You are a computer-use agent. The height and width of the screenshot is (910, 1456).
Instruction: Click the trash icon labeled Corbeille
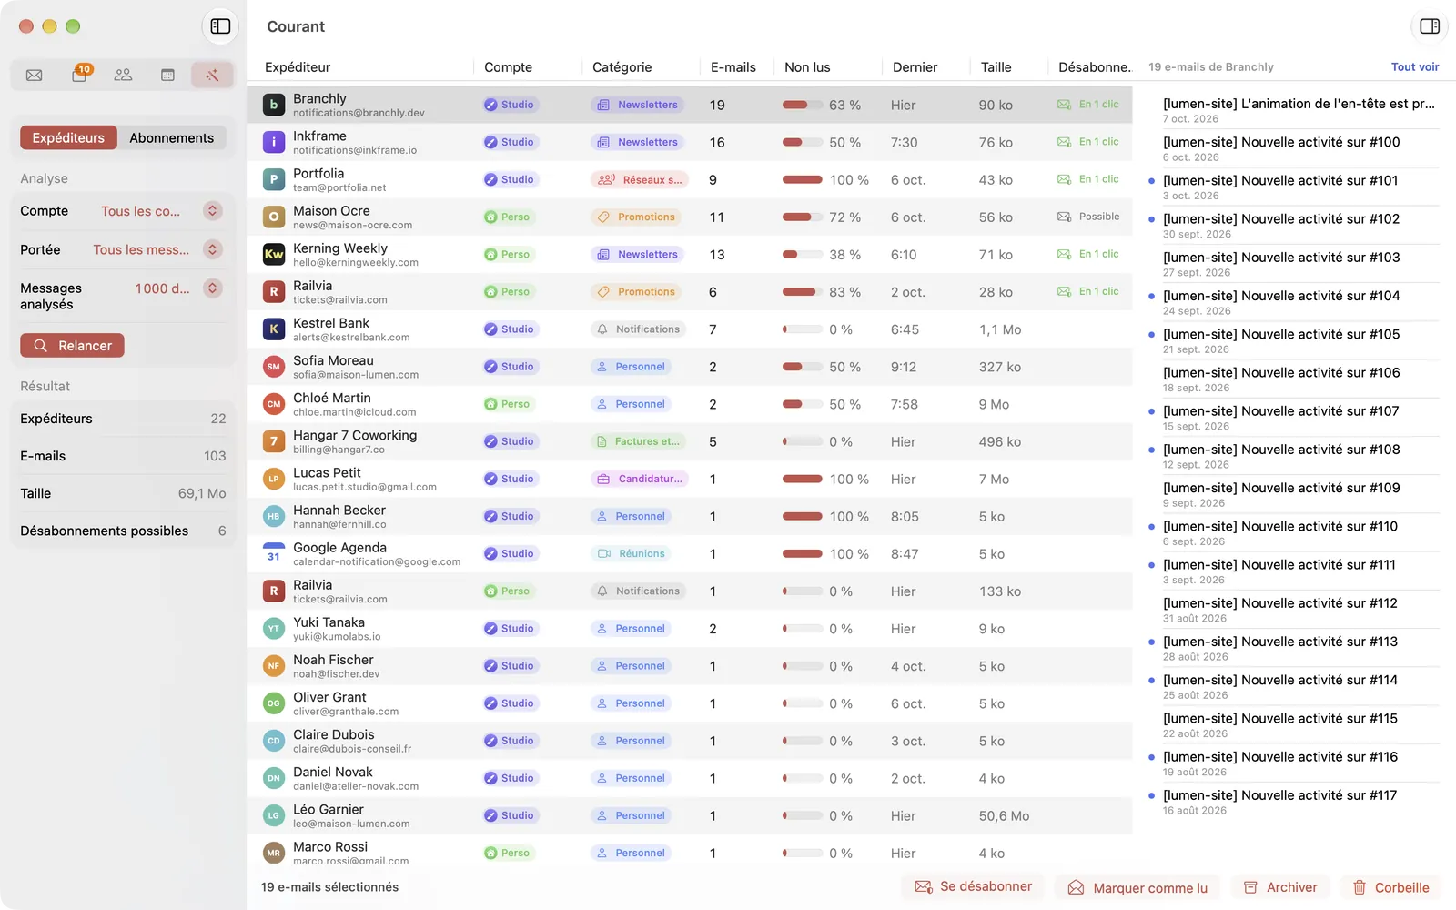tap(1390, 887)
